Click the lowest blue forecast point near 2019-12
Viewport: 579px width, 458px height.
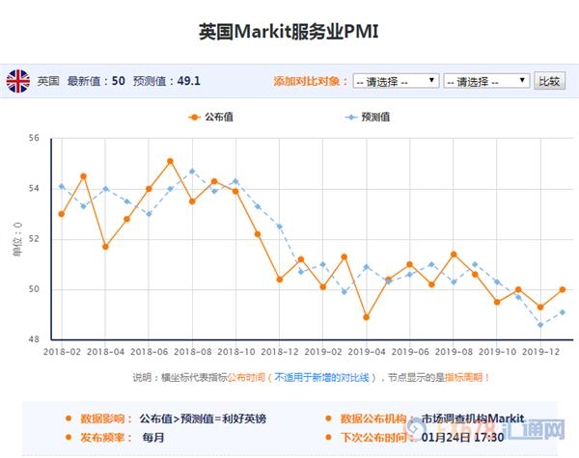pos(540,325)
